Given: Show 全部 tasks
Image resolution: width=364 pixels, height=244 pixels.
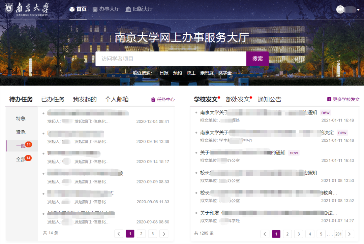Looking at the screenshot, I should tap(21, 160).
